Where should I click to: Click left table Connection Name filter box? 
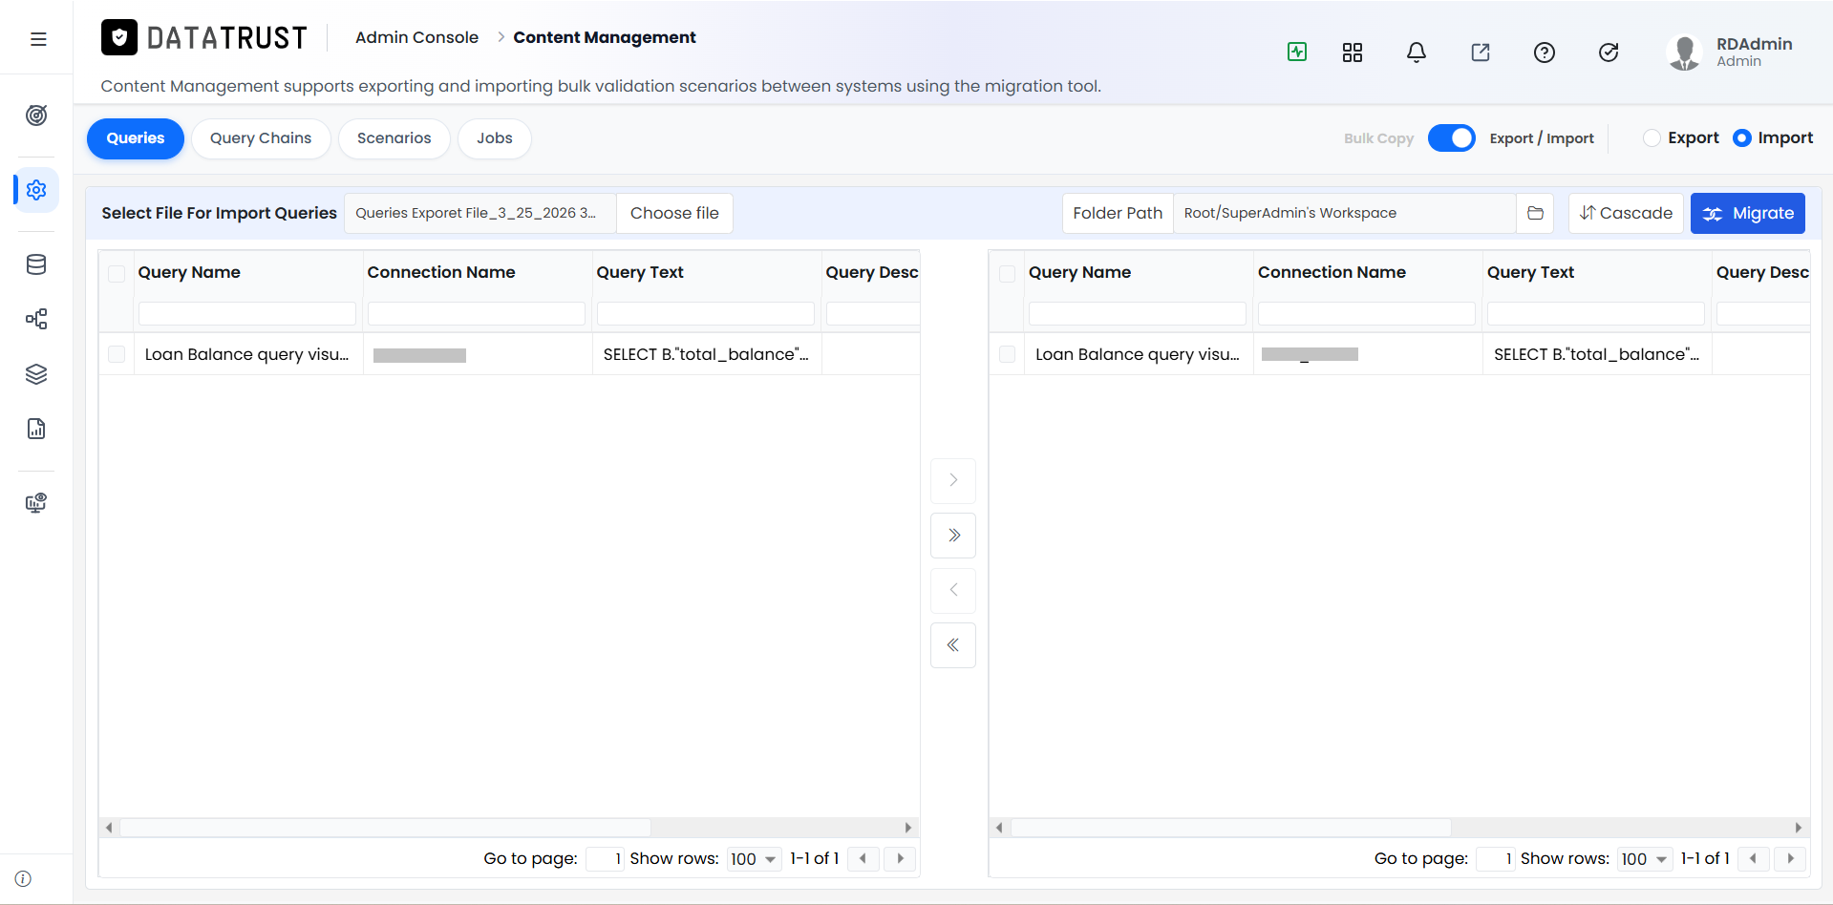coord(476,313)
